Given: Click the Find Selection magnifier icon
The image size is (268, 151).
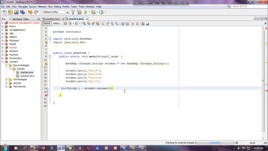Looking at the screenshot, I should pyautogui.click(x=84, y=23).
